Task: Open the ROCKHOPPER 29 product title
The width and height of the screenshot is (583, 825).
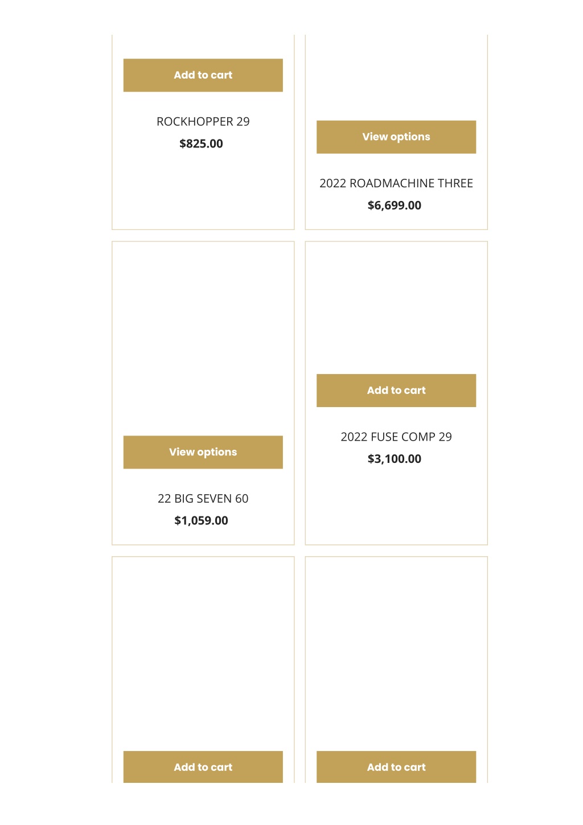Action: (x=203, y=122)
